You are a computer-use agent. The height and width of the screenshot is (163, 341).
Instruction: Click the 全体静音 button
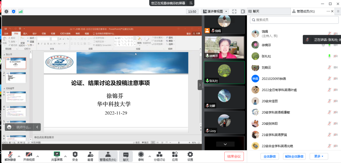269,156
